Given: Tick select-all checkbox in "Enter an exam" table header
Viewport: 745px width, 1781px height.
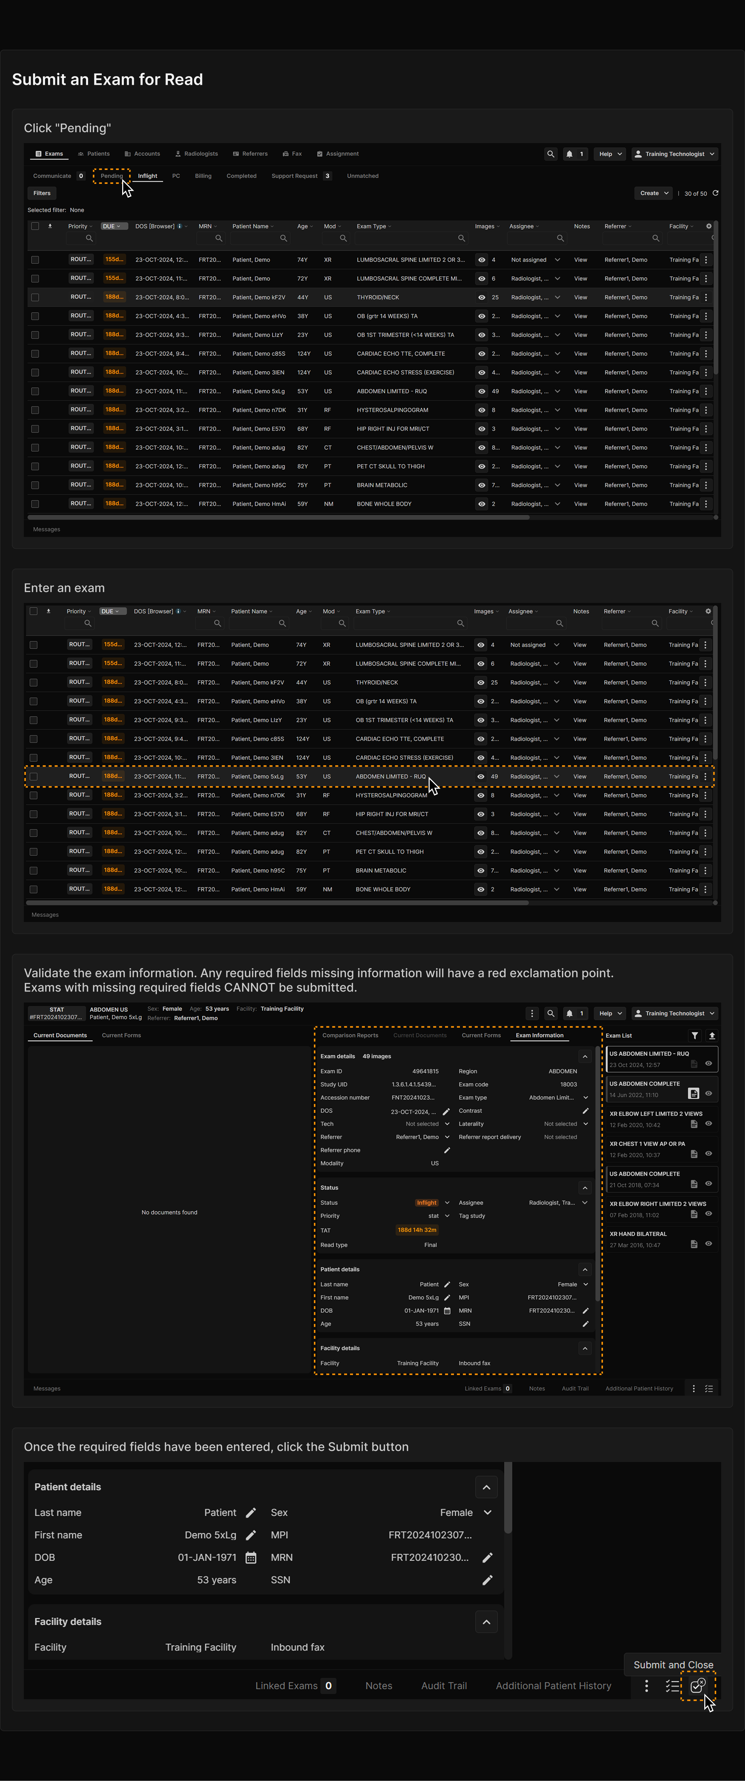Looking at the screenshot, I should tap(33, 611).
